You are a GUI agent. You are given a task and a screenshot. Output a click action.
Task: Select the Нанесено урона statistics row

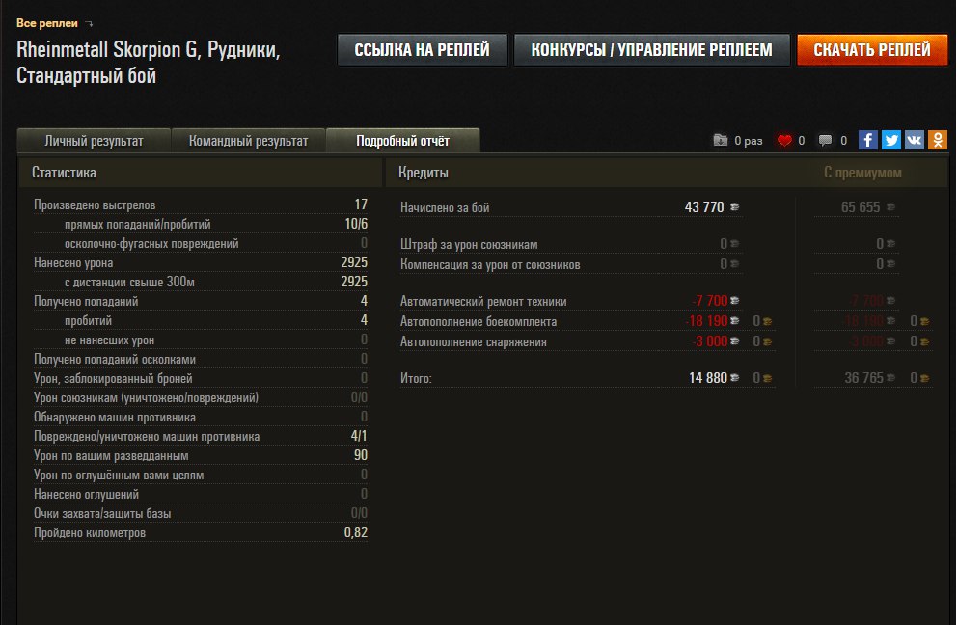[x=200, y=262]
